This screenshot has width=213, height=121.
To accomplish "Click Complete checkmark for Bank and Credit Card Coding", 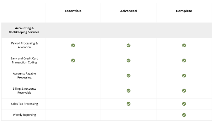I will 184,61.
